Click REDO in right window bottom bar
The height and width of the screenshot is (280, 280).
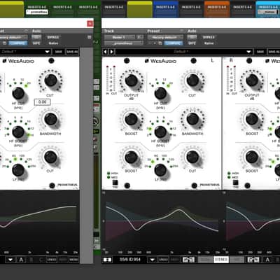[x=175, y=260]
